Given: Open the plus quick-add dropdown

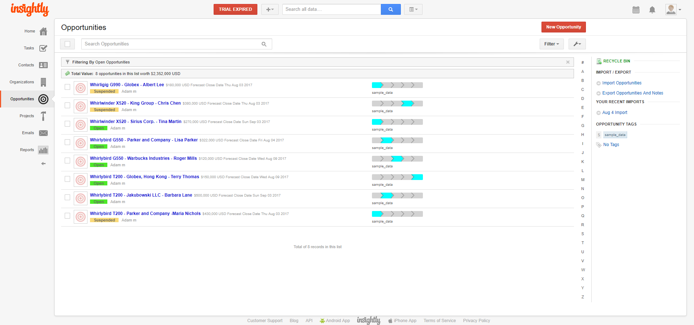Looking at the screenshot, I should coord(270,9).
